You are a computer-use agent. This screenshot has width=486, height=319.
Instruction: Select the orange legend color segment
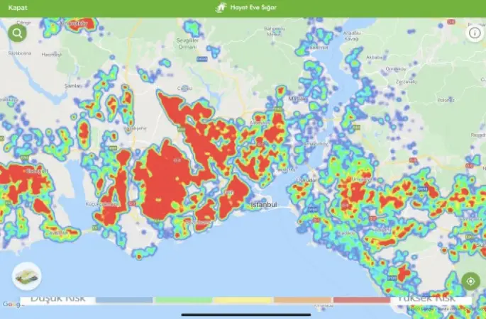[303, 300]
